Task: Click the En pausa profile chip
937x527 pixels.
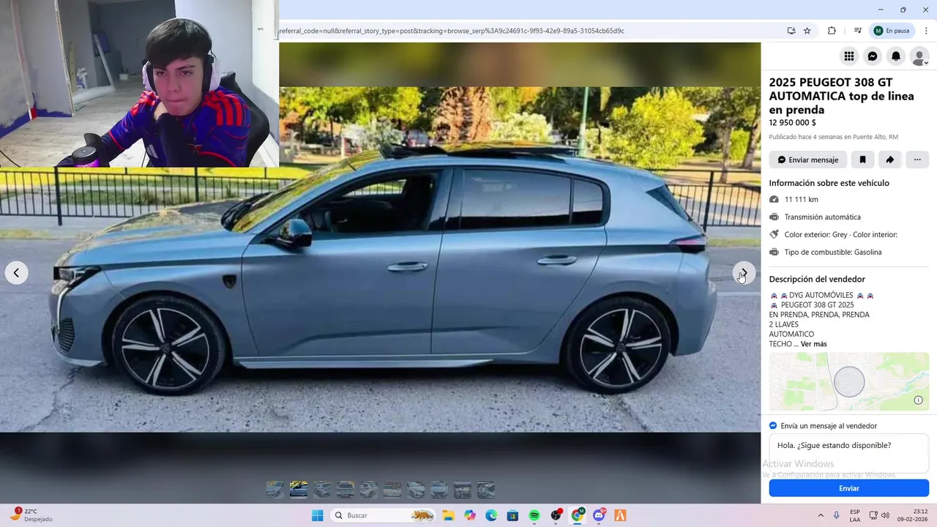Action: 892,31
